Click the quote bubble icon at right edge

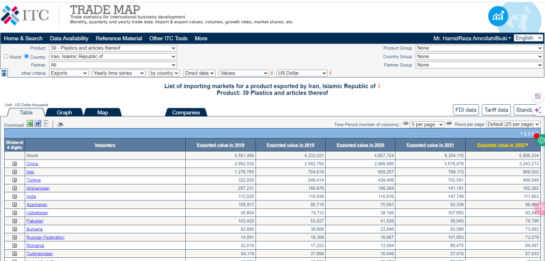tap(538, 96)
